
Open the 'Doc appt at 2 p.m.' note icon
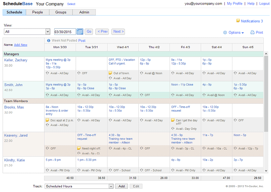coord(47,120)
